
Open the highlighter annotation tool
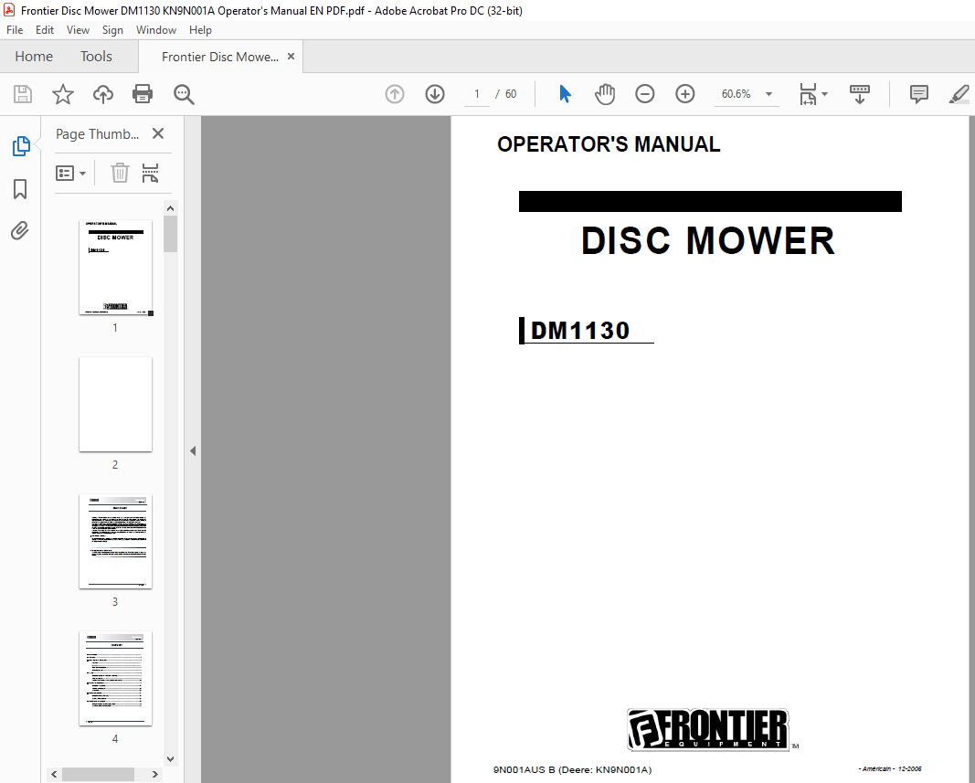tap(959, 94)
